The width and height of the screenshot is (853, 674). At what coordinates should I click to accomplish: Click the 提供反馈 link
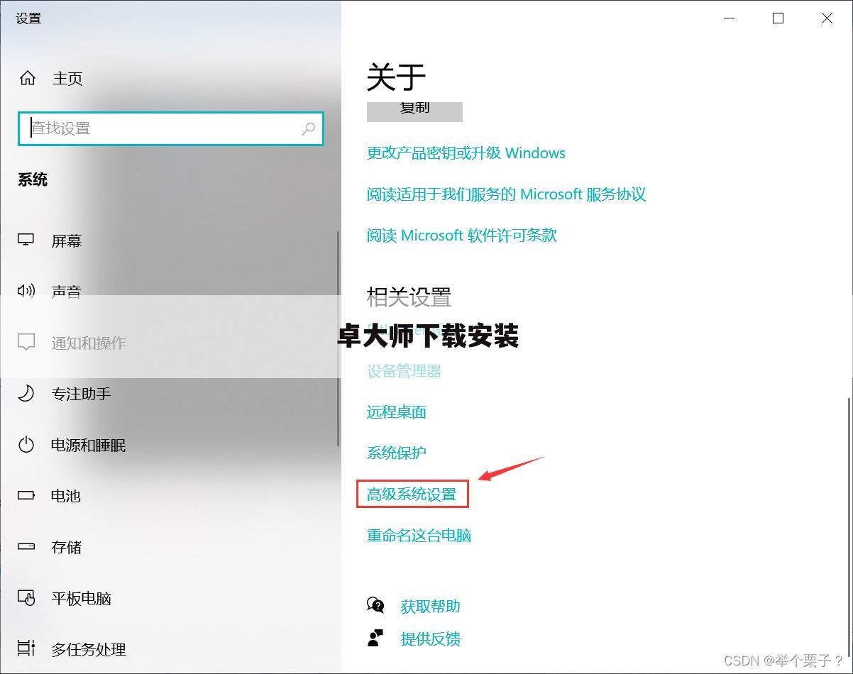(431, 639)
